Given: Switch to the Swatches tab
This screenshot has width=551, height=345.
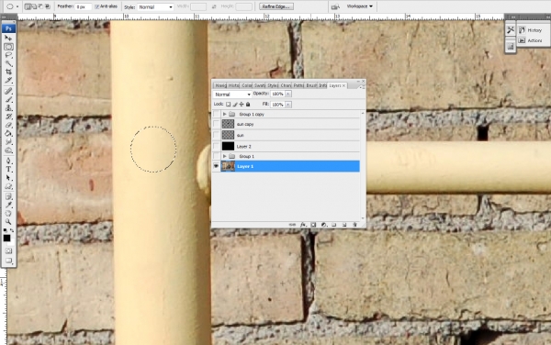Looking at the screenshot, I should click(x=259, y=85).
